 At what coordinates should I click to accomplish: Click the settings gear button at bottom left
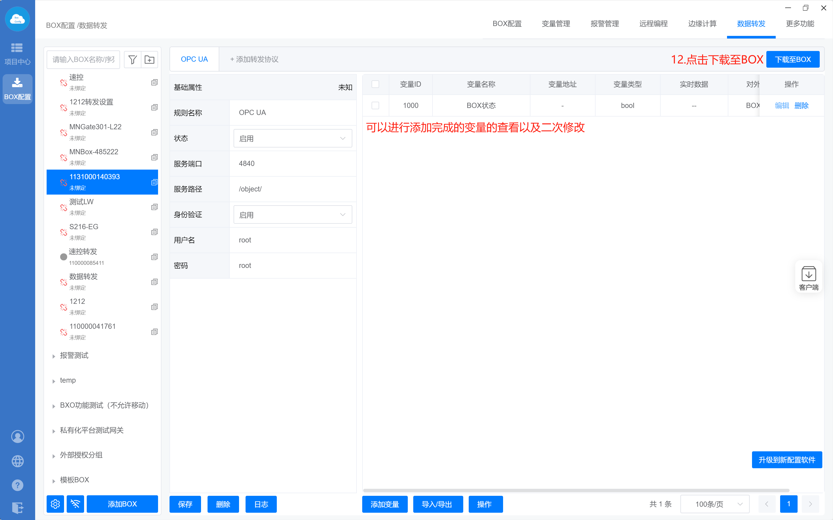click(55, 504)
